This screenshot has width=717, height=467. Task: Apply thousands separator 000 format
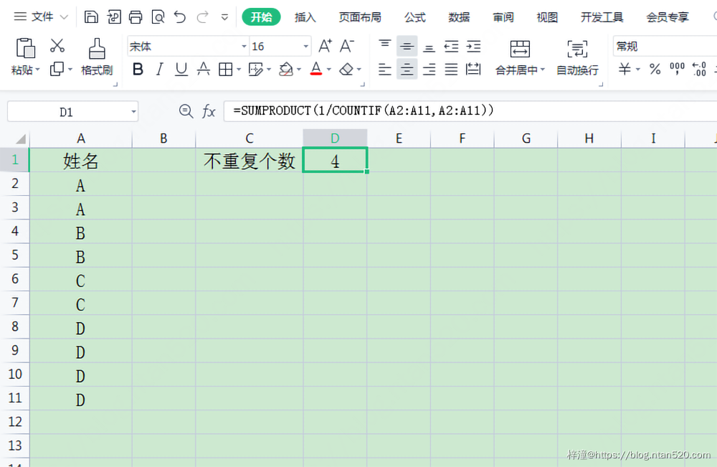(678, 70)
